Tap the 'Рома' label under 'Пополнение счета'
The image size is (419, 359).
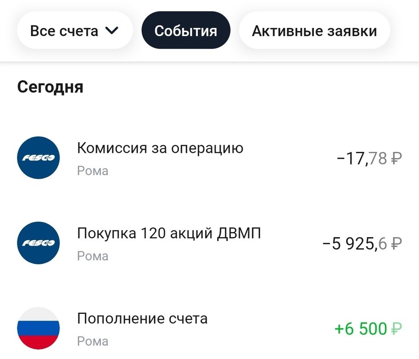click(x=93, y=341)
